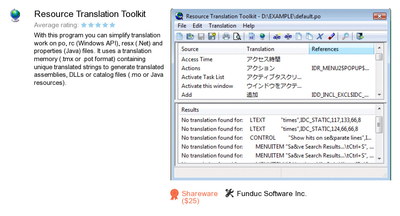Click the orange Shareware ribbon badge icon
400x216 pixels.
(174, 195)
